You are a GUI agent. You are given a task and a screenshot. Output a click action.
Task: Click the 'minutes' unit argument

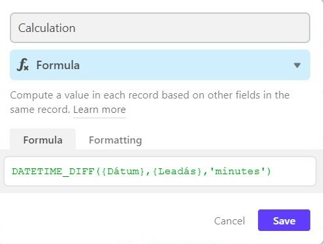pos(237,172)
